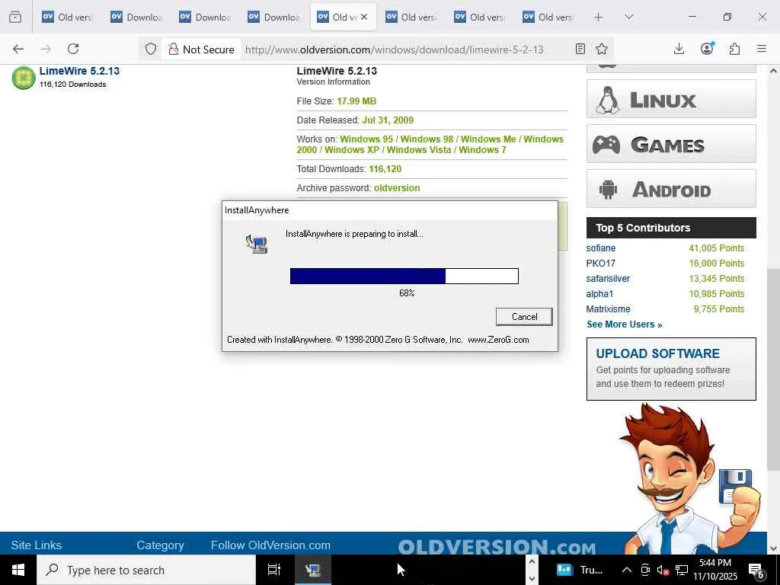Click the forward navigation arrow

(x=46, y=49)
